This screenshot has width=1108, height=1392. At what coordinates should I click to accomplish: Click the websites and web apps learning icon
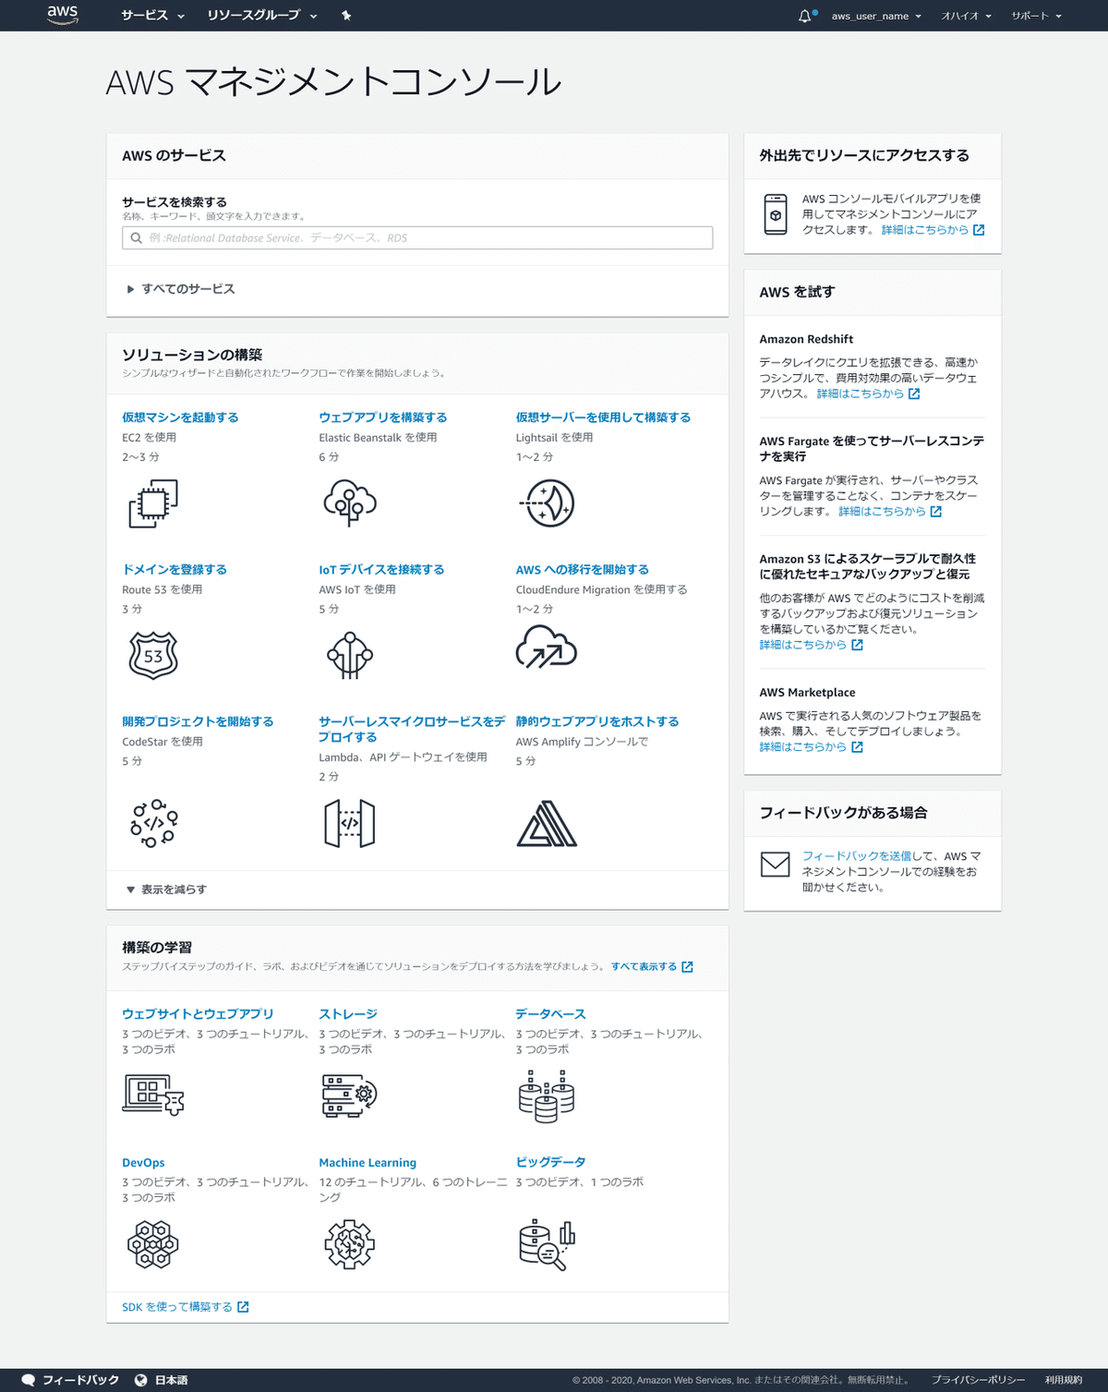pos(153,1095)
